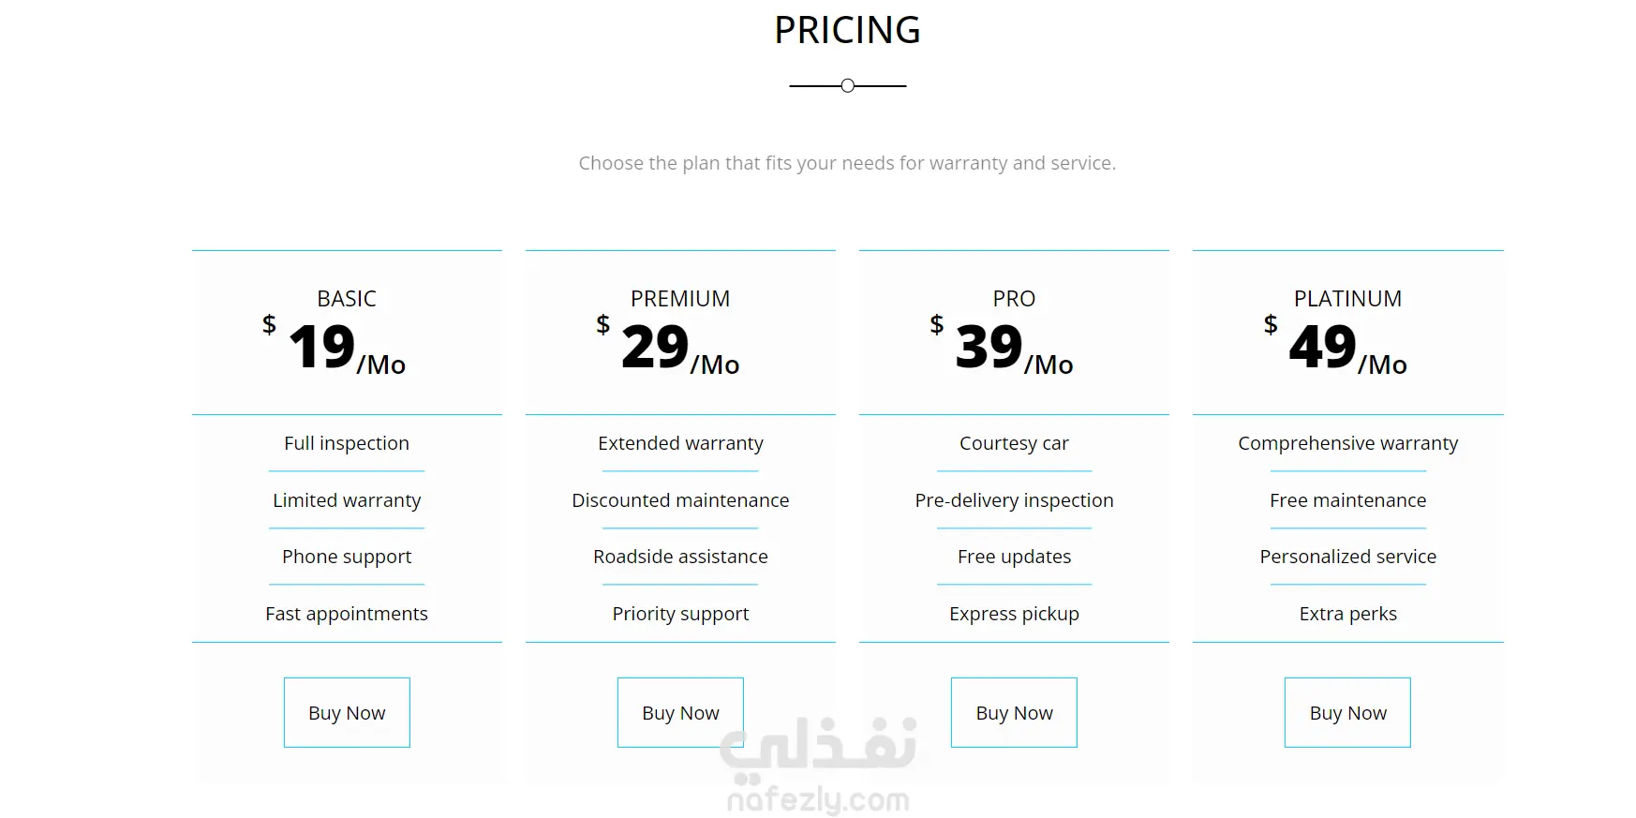Click the Roadside assistance feature
Viewport: 1636px width, 818px height.
(680, 557)
